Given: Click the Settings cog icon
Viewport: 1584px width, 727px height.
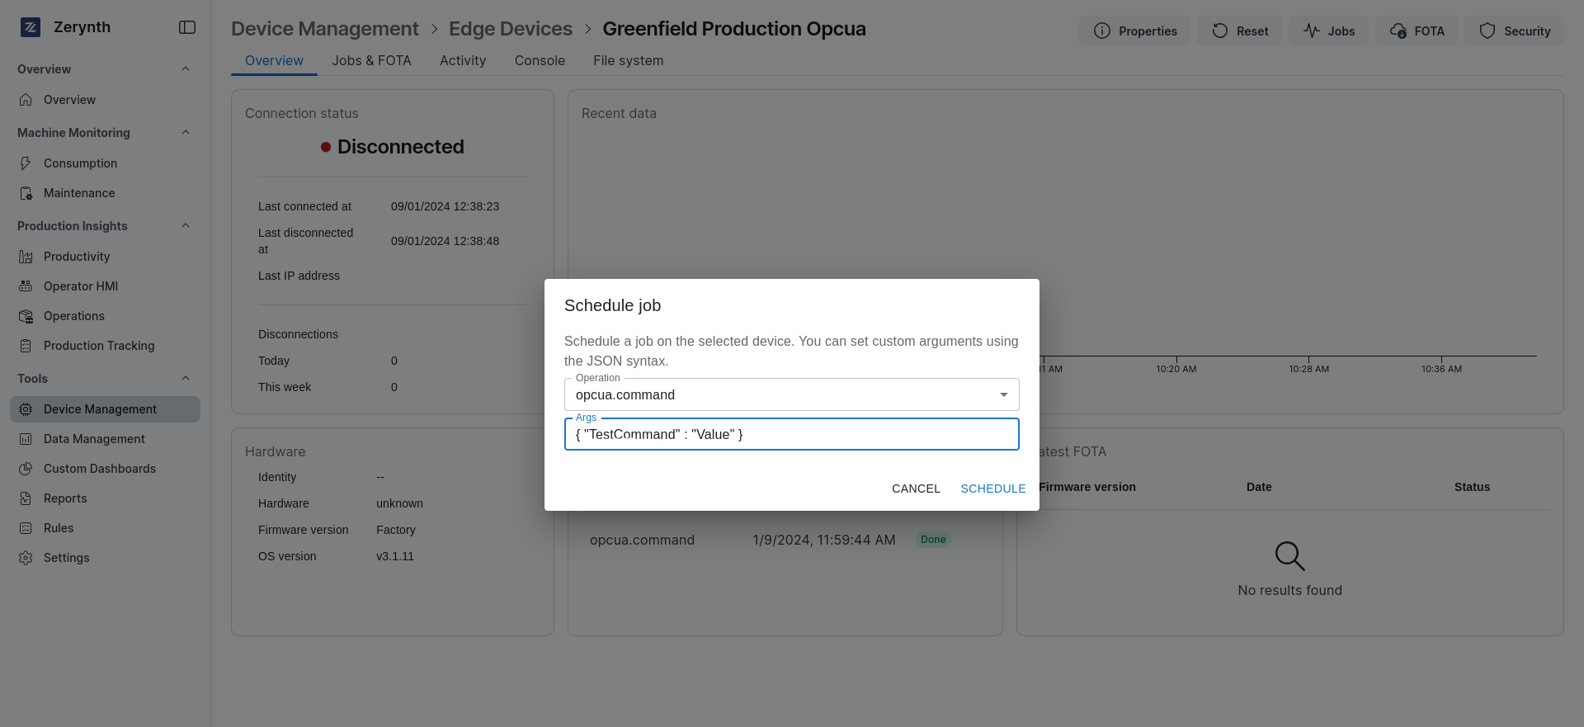Looking at the screenshot, I should 26,558.
